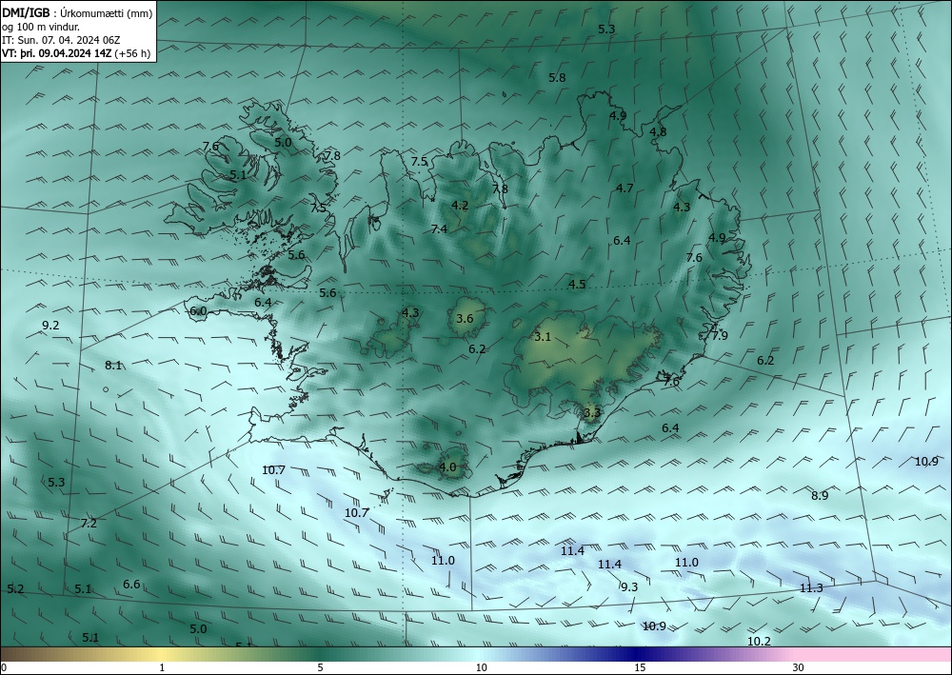Click the 3.1 value on the large glacier

point(543,337)
